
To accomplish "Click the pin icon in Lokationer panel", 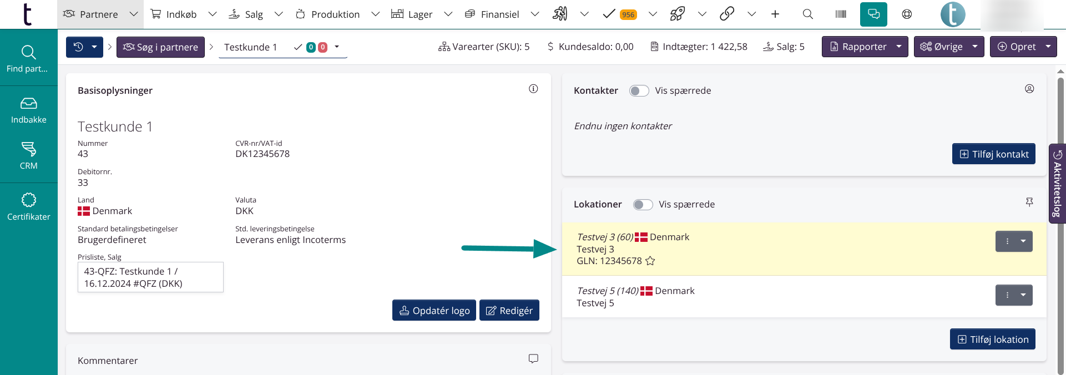I will (x=1029, y=202).
